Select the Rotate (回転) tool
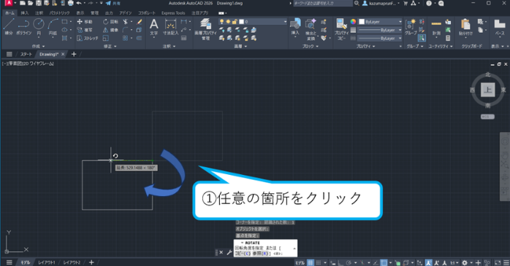This screenshot has width=510, height=266. coord(110,22)
